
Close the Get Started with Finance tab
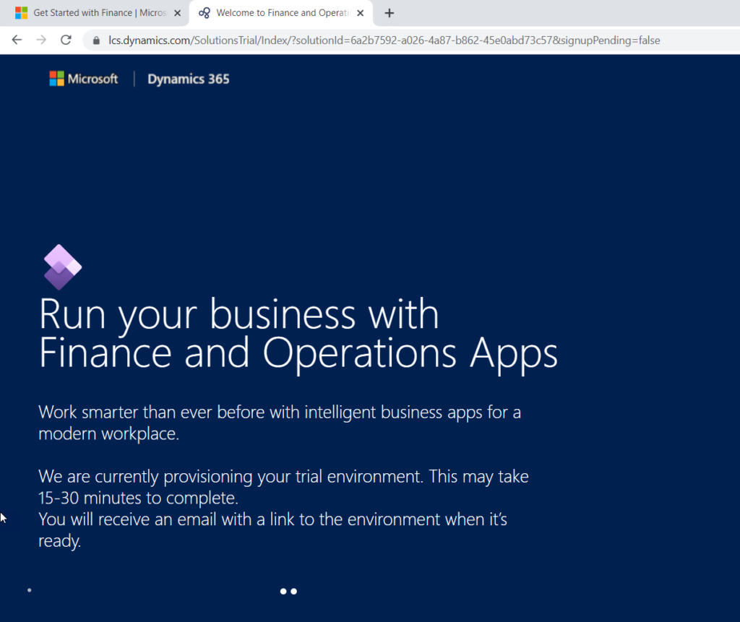tap(178, 13)
